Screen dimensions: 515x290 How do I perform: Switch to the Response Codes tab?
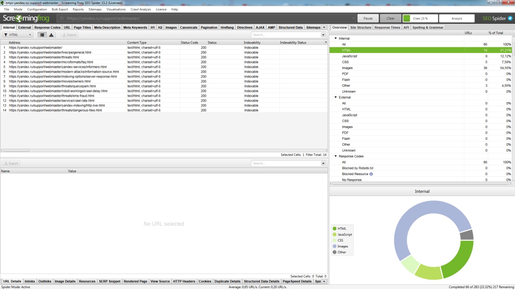point(47,27)
